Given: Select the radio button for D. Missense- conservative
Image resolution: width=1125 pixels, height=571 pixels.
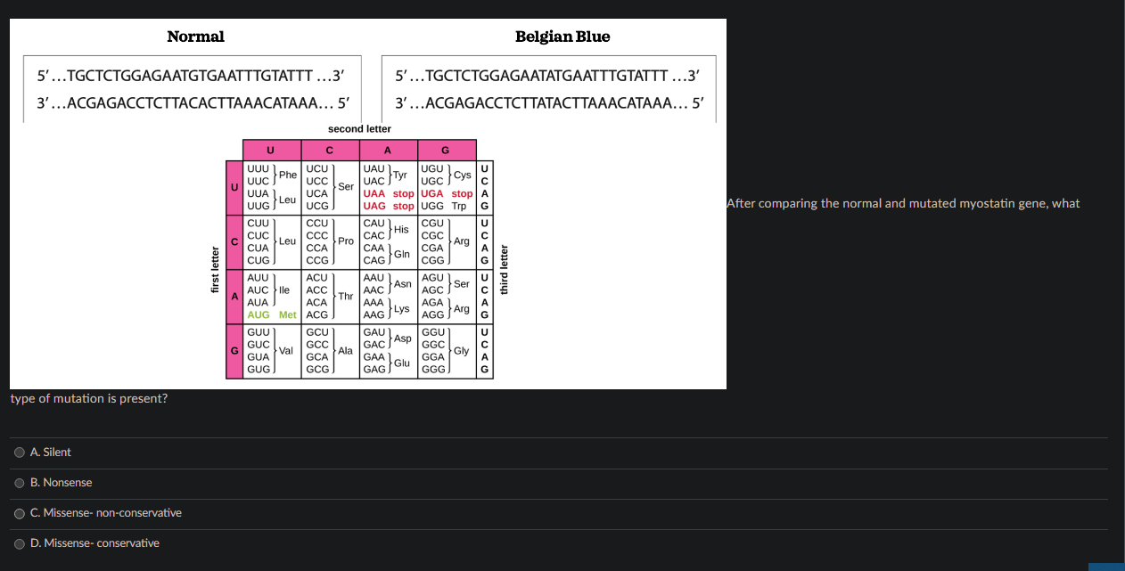Looking at the screenshot, I should (x=19, y=543).
